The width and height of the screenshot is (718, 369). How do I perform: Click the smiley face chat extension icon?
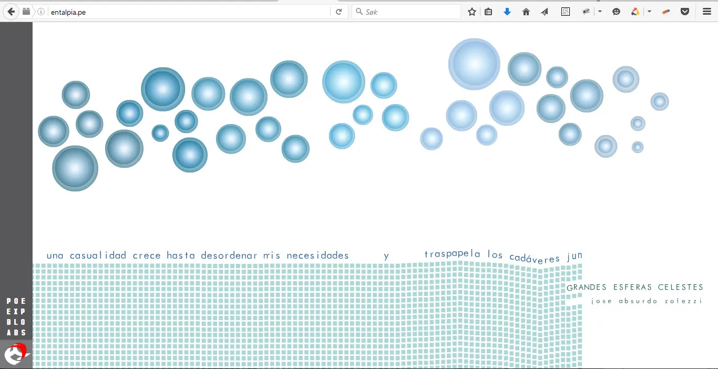coord(617,12)
